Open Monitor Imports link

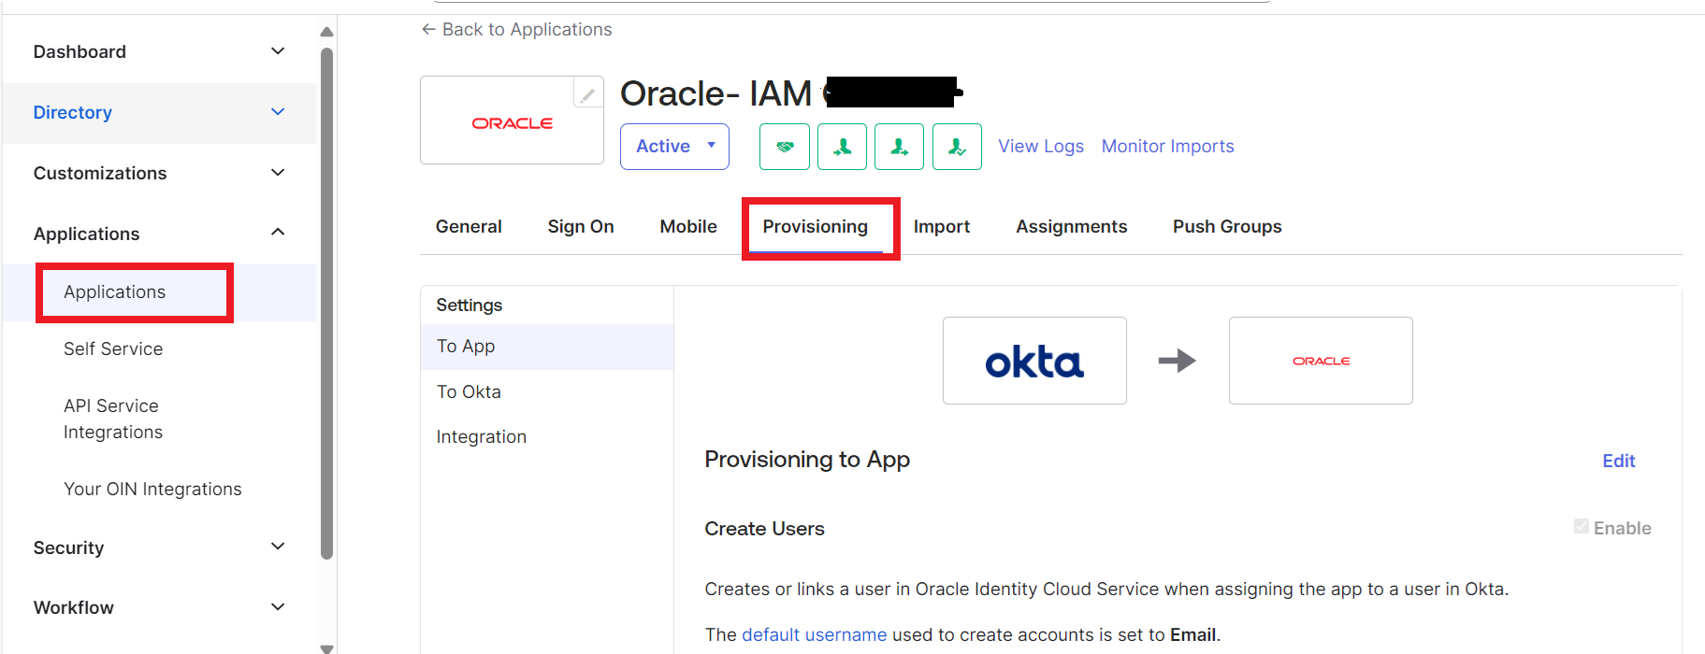(x=1168, y=146)
